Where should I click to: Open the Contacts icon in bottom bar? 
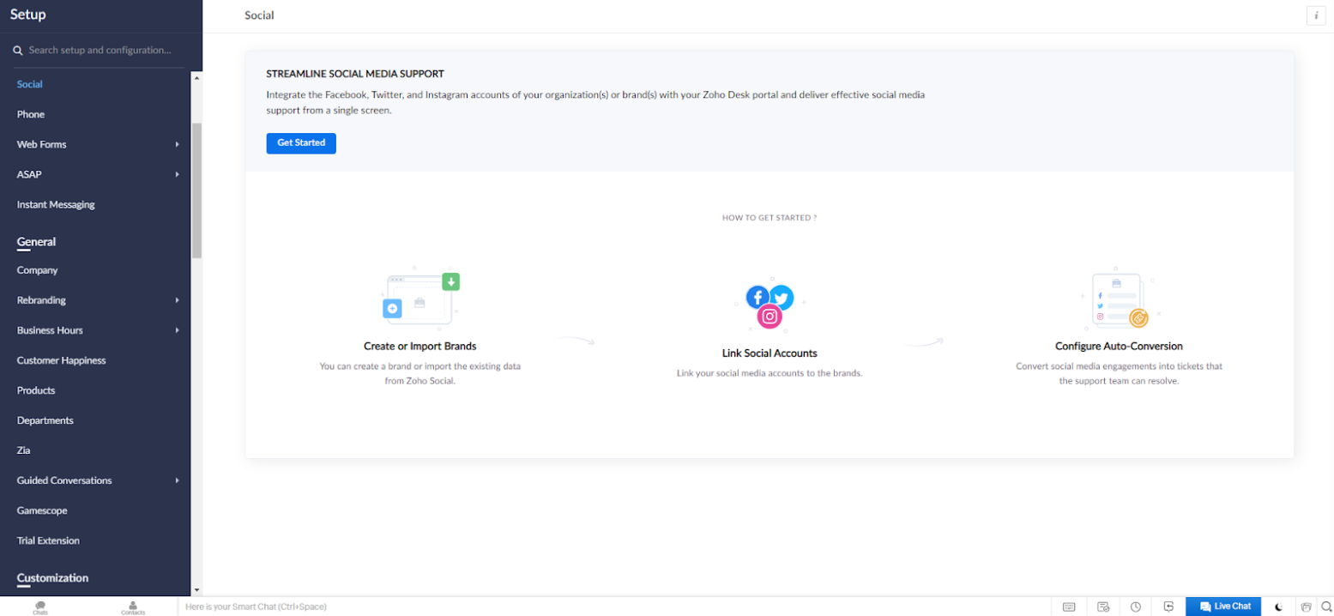[133, 607]
